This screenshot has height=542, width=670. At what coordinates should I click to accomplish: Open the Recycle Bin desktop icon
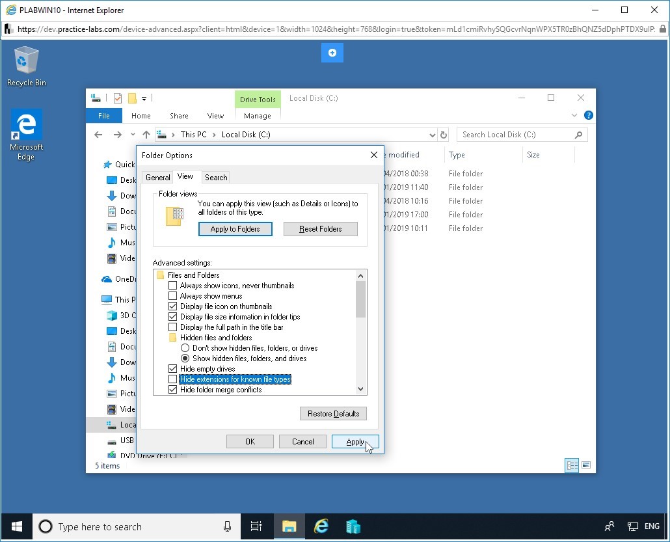[26, 66]
